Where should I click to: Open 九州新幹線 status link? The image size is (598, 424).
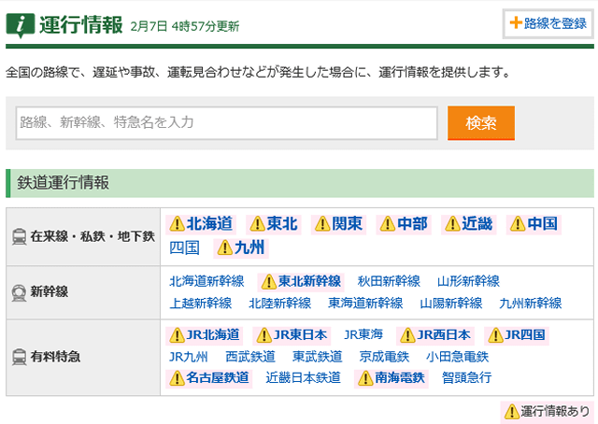click(x=531, y=304)
